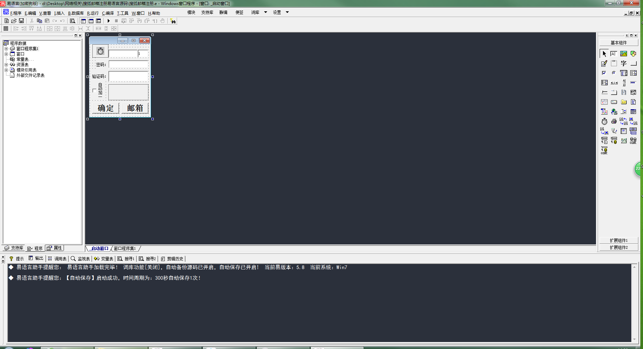Open the 扩展组件1 component group
Screen dimensions: 643x349
[x=618, y=240]
